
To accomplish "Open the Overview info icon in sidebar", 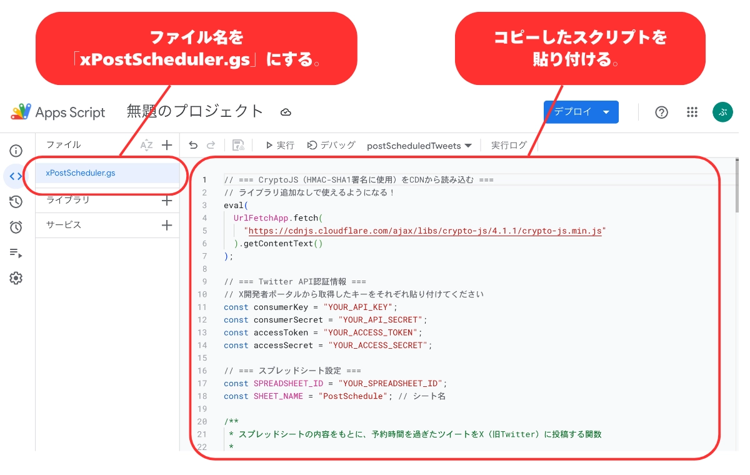I will click(16, 151).
